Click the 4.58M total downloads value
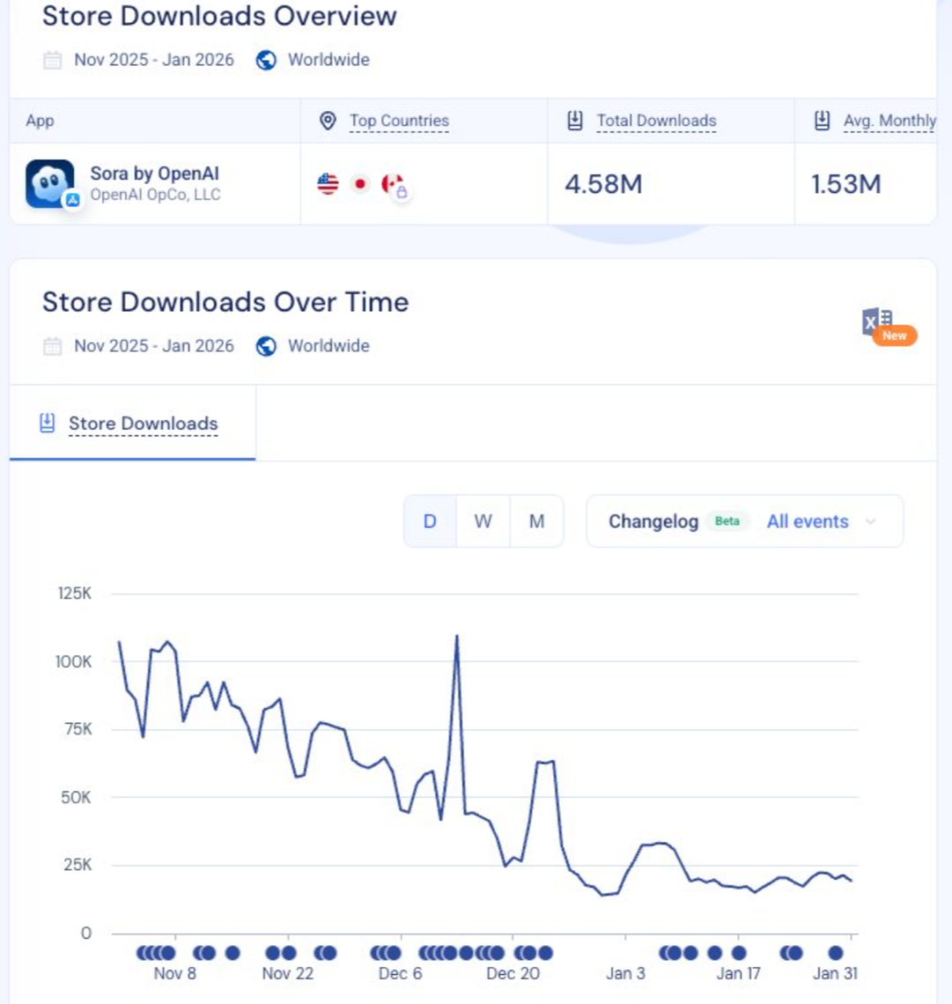Image resolution: width=952 pixels, height=1004 pixels. [603, 184]
